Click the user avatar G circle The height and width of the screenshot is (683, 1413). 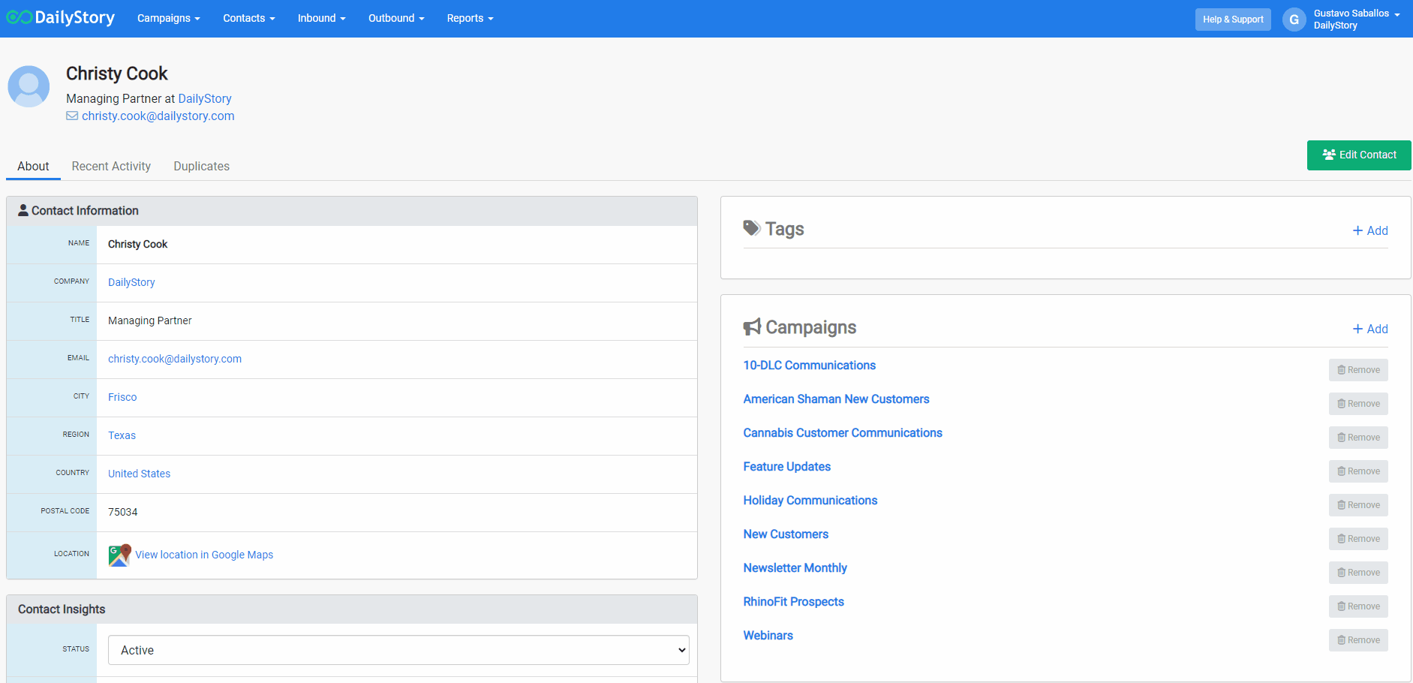point(1294,20)
